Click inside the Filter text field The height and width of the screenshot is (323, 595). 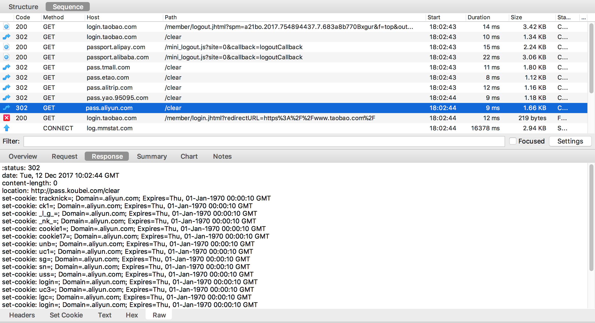coord(264,141)
